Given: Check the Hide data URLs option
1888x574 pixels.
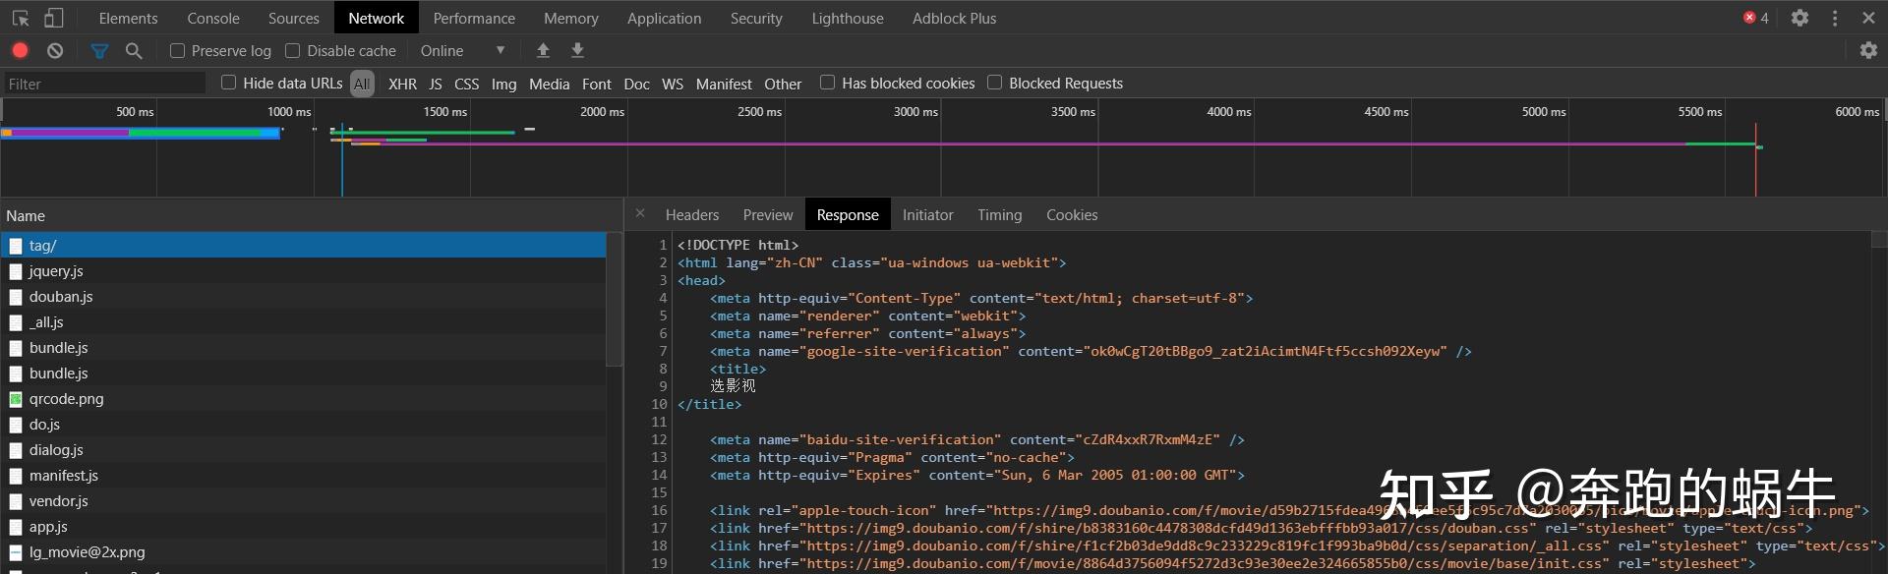Looking at the screenshot, I should tap(229, 83).
